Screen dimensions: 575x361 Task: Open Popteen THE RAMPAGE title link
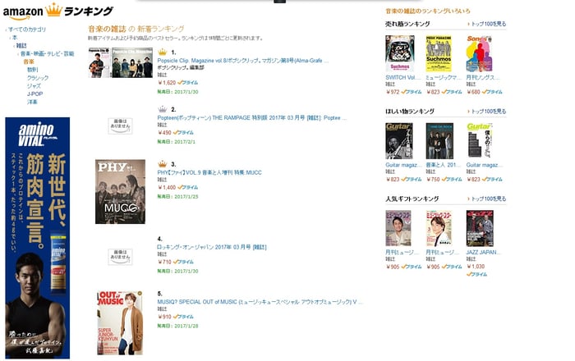tap(251, 118)
